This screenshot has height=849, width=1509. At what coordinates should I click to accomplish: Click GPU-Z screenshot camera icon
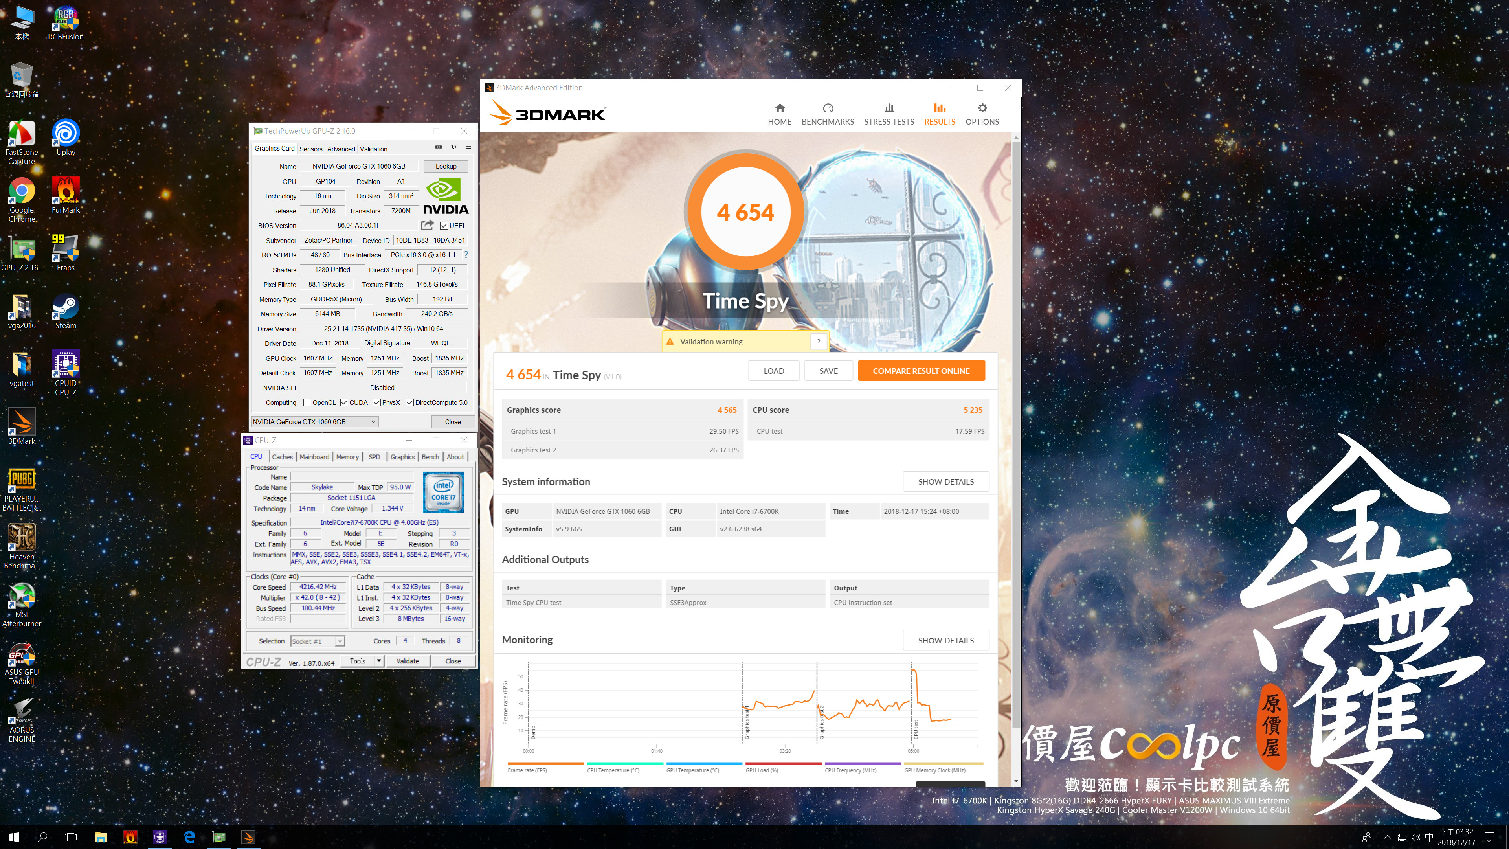pyautogui.click(x=438, y=147)
